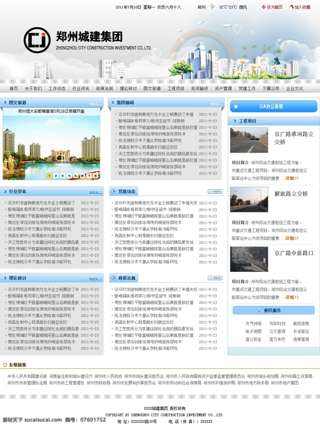The image size is (320, 426).
Task: Open 图文报道 in the navigation bar
Action: coord(152,88)
